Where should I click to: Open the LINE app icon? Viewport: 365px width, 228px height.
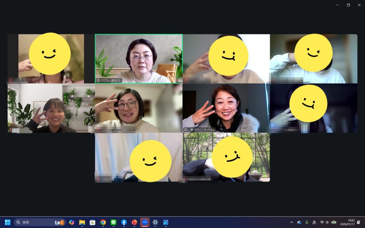point(113,222)
